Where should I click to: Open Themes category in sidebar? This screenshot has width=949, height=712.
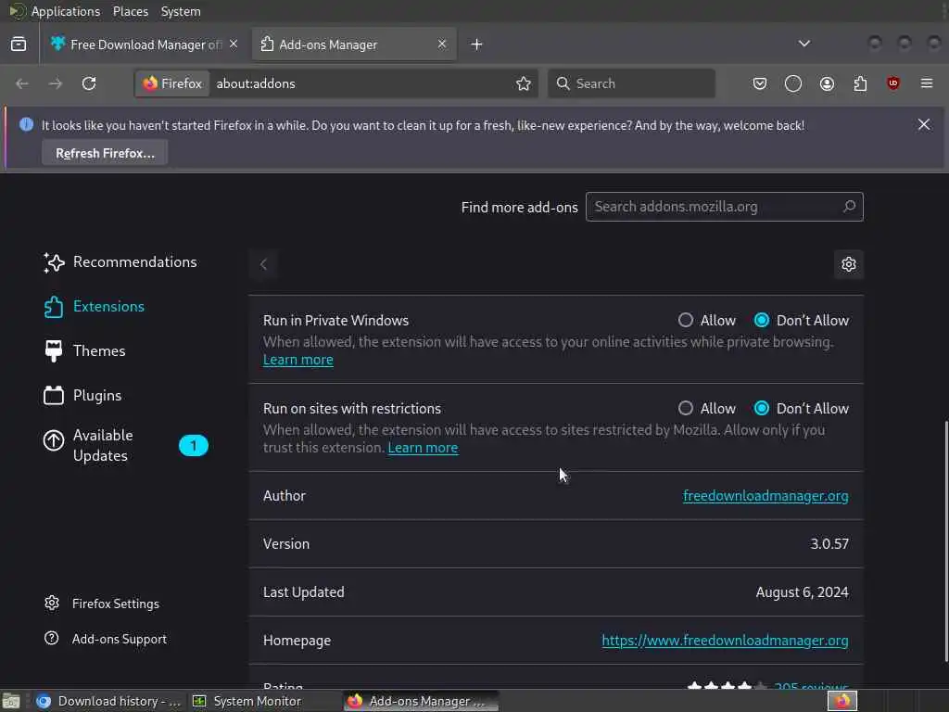click(84, 351)
